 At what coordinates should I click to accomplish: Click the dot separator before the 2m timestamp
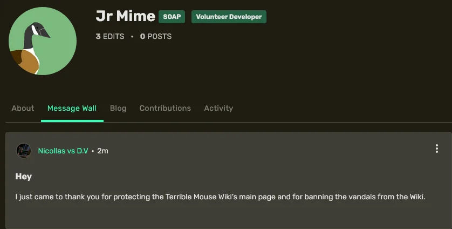(x=93, y=151)
